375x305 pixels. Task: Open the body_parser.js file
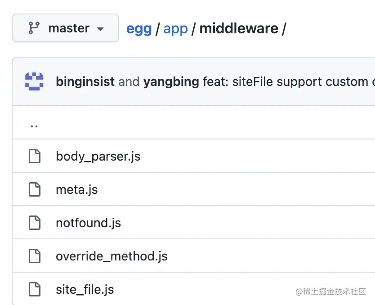[x=98, y=157]
